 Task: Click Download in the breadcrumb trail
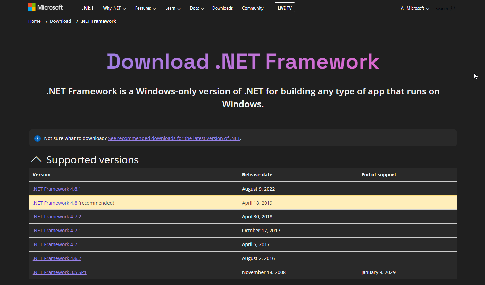pos(61,21)
